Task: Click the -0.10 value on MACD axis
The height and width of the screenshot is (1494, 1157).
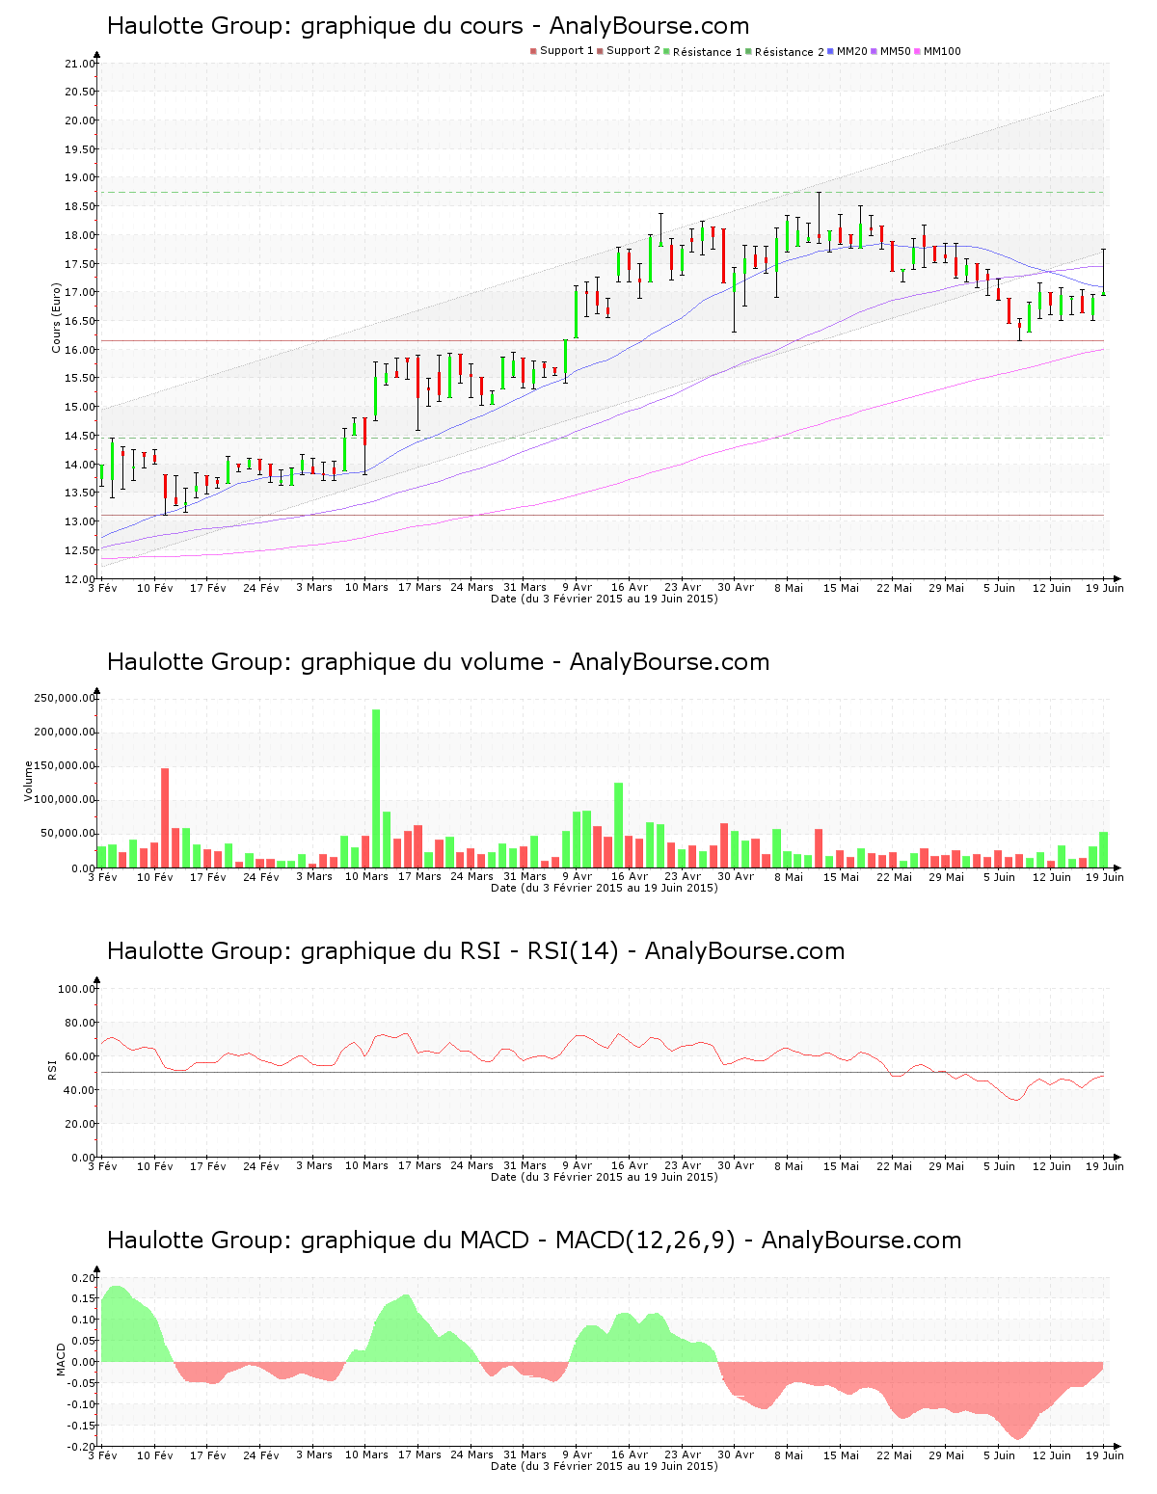Action: tap(82, 1404)
